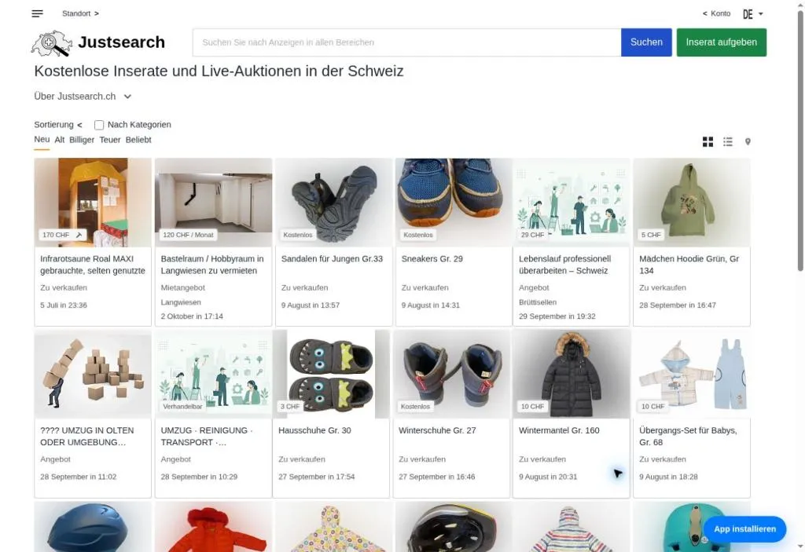Click the Brüttisellen location text

(x=538, y=302)
